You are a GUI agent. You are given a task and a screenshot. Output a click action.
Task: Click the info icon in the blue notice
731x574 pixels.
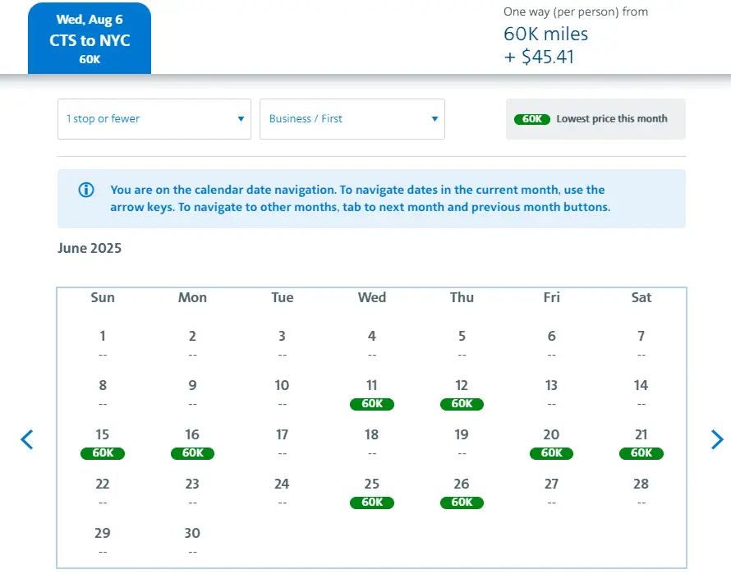pos(86,191)
